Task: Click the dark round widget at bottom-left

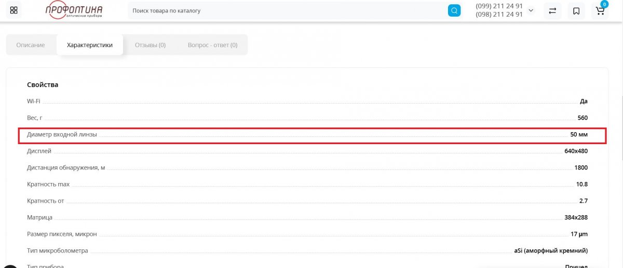Action: [9, 265]
